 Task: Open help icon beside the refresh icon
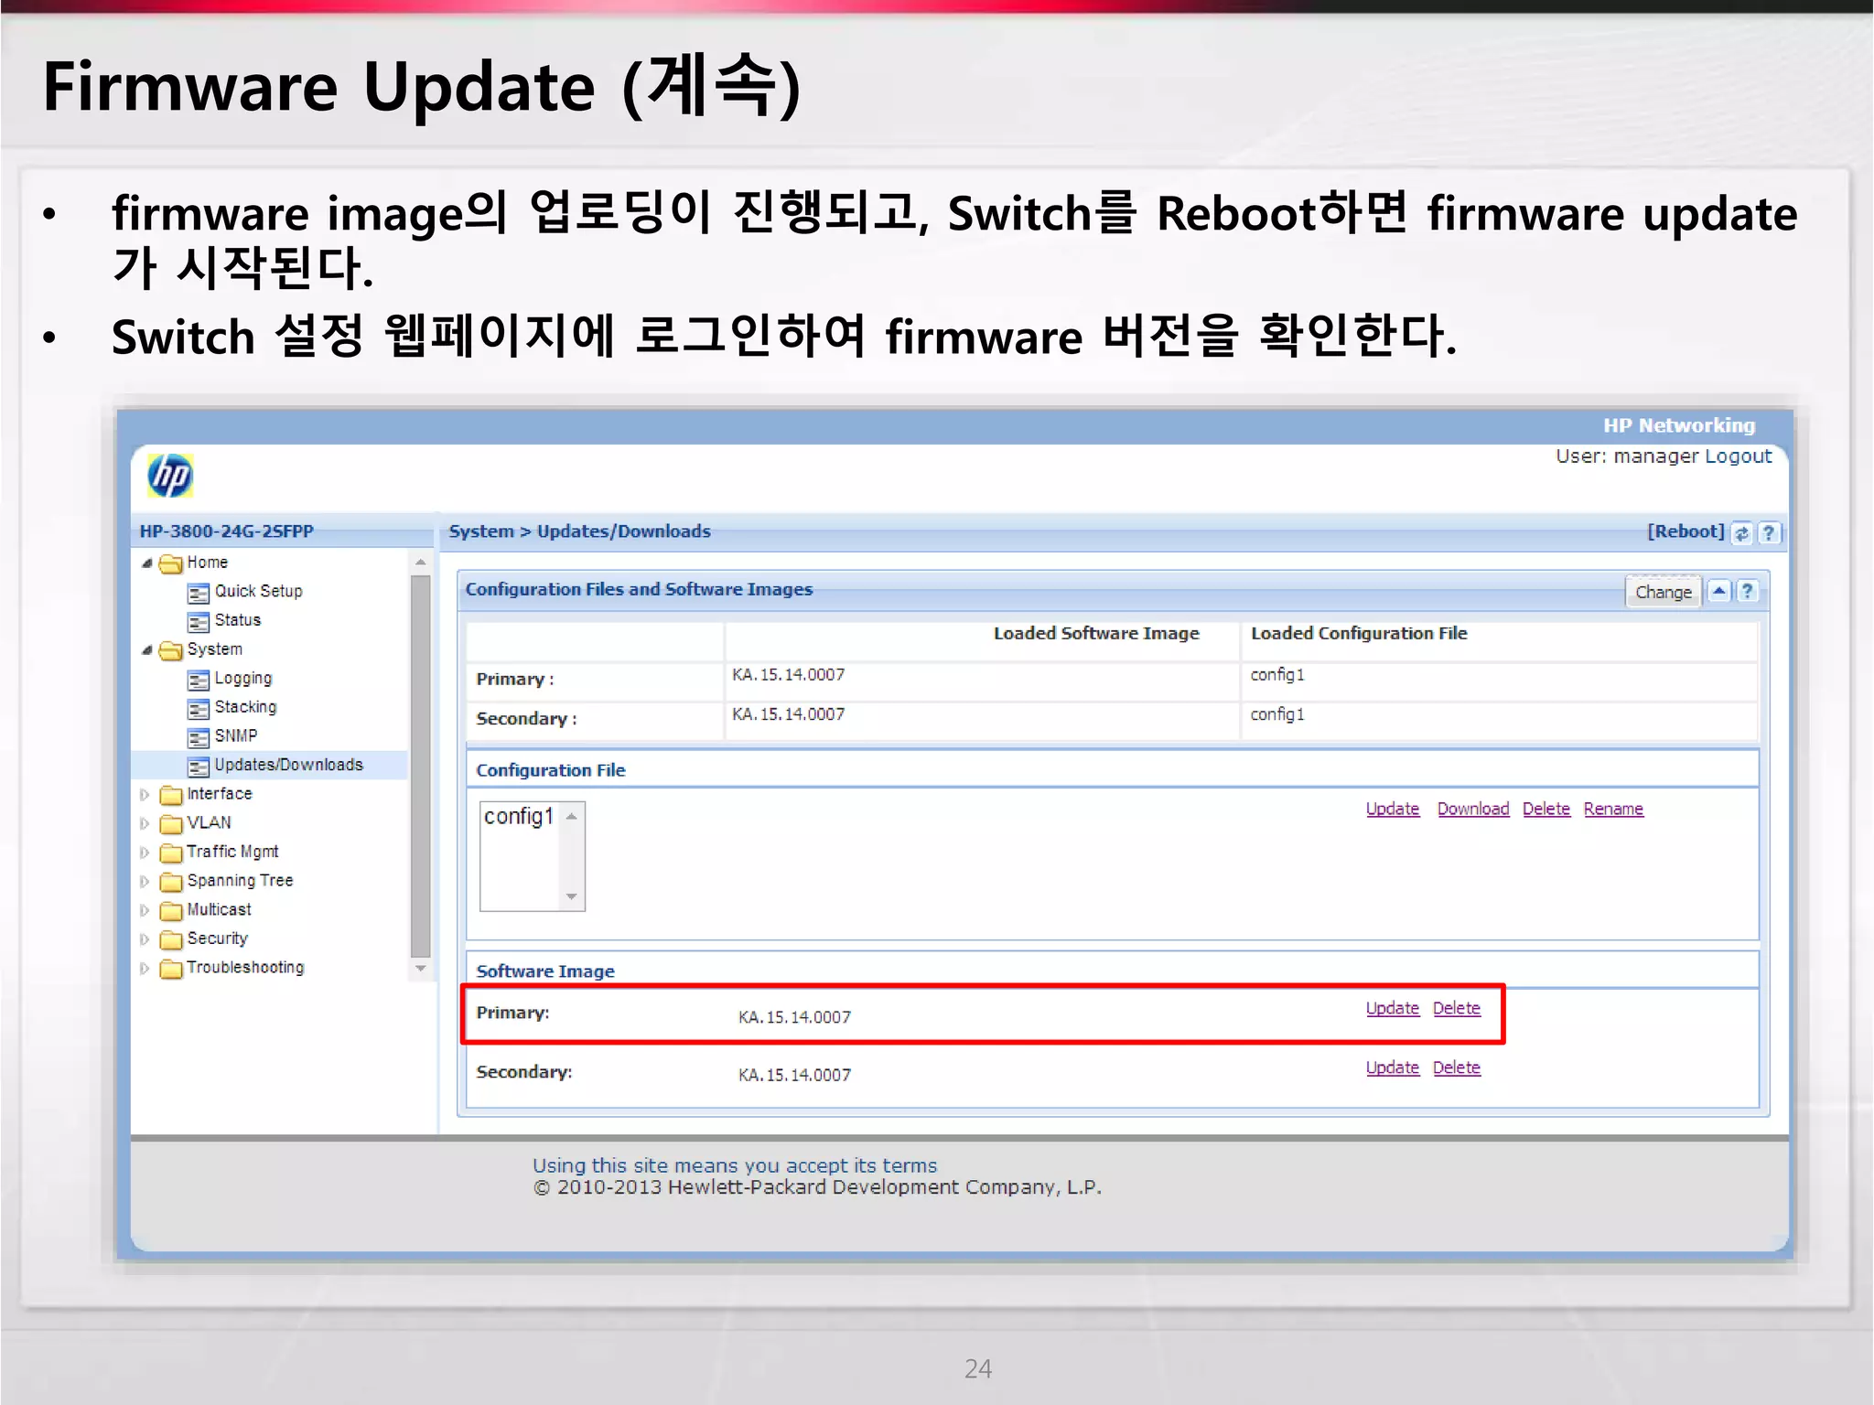click(1769, 533)
